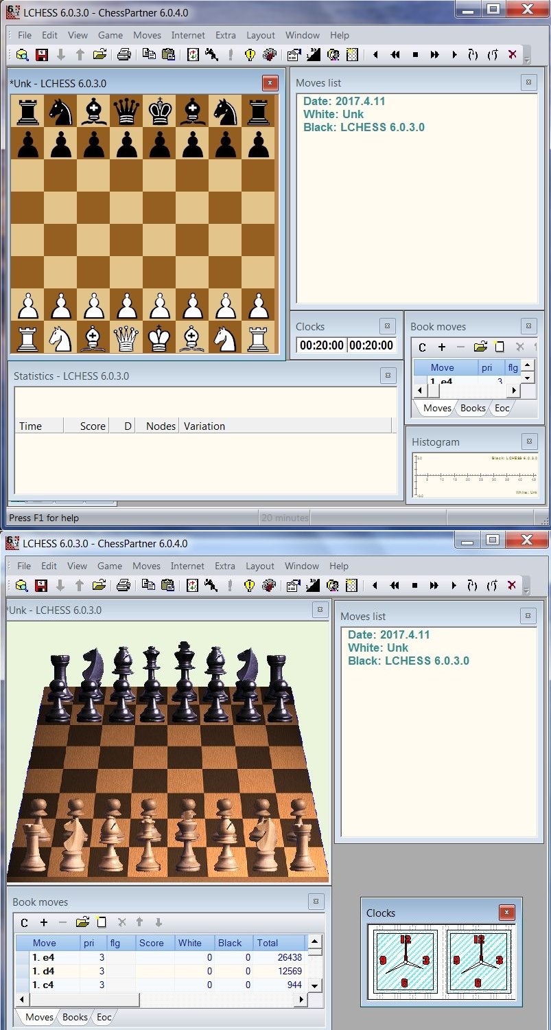Click the Copy icon in the 3D-board window toolbar

coord(148,586)
